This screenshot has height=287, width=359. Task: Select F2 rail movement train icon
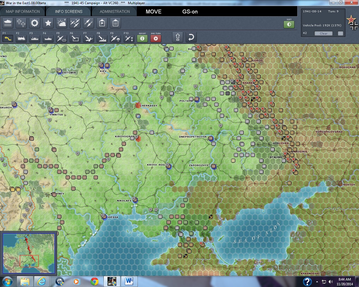click(x=21, y=38)
